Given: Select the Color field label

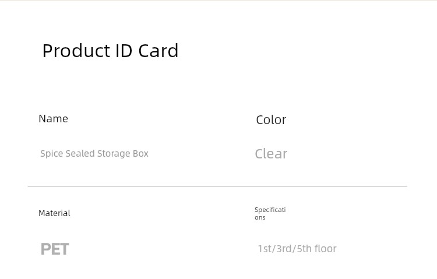Looking at the screenshot, I should [271, 120].
